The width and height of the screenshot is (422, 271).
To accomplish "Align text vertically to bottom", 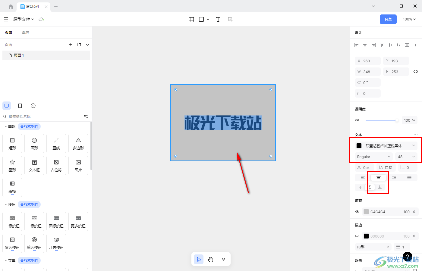I will (379, 187).
